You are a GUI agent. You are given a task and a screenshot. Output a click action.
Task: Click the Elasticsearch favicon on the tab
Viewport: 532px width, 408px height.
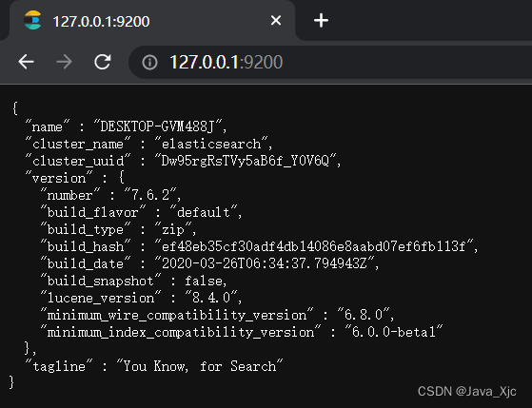tap(32, 20)
